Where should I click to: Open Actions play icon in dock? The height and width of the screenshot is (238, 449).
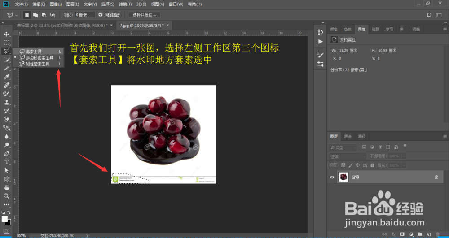point(321,41)
